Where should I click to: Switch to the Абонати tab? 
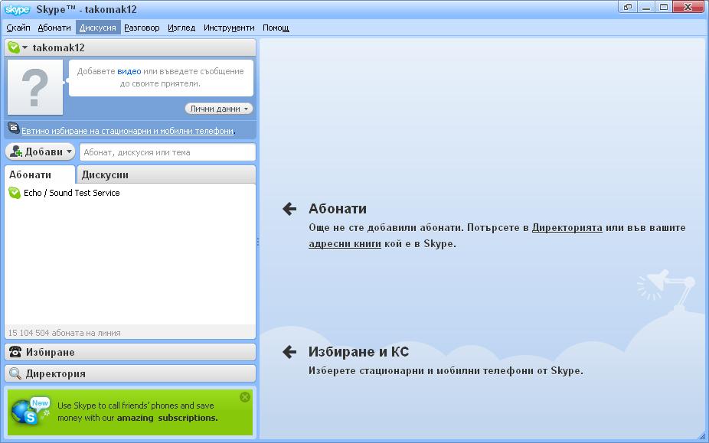point(39,174)
